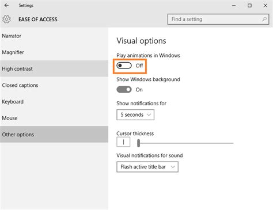Toggle Play animations in Windows switch
The width and height of the screenshot is (273, 210).
[x=124, y=66]
